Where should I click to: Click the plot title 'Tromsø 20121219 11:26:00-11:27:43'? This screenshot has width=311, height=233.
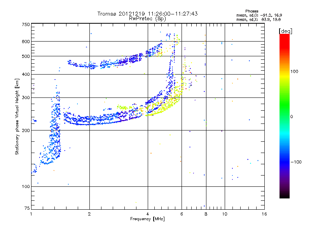click(147, 14)
